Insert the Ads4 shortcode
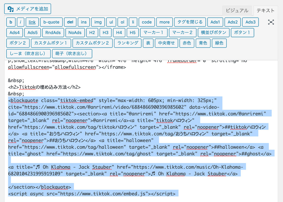Image resolution: width=283 pixels, height=202 pixels. (15, 33)
